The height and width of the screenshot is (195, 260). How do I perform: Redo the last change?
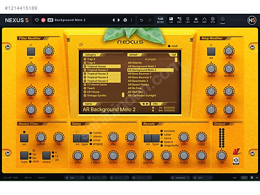[x=150, y=20]
